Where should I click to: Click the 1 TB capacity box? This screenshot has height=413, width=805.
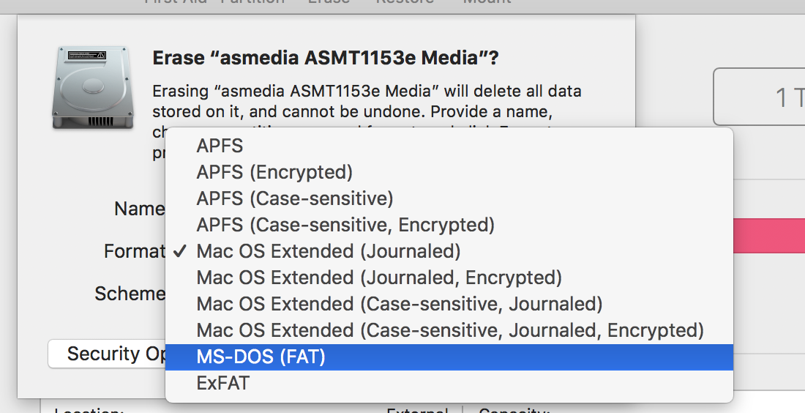coord(760,97)
